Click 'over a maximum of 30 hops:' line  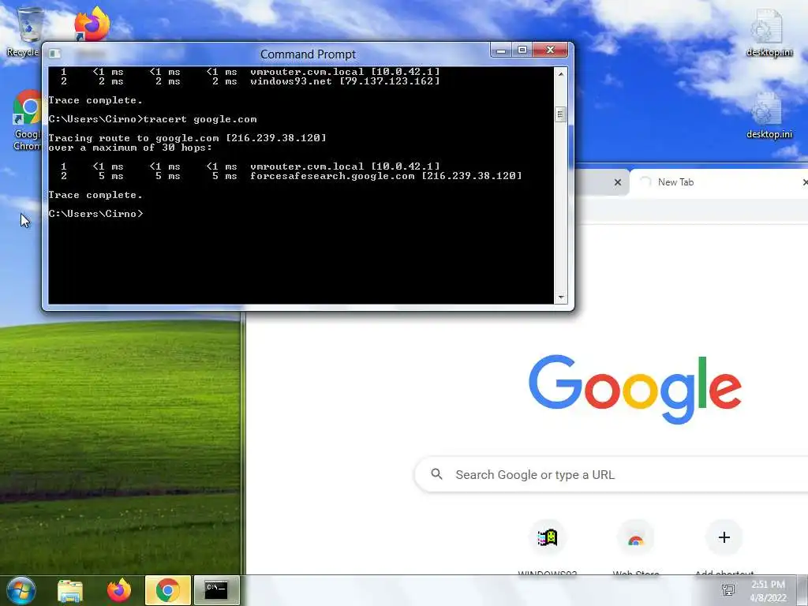(130, 148)
